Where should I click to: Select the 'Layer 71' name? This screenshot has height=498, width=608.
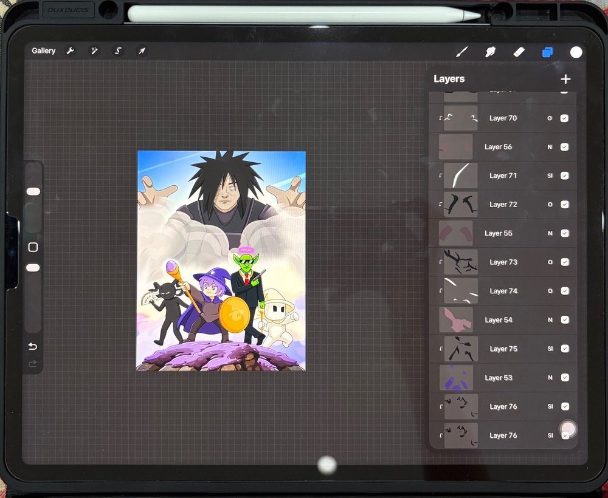tap(503, 176)
